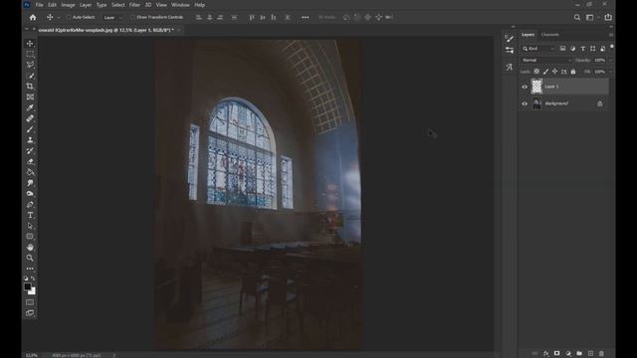Lock image pixels brush icon
This screenshot has width=637, height=358.
(545, 72)
